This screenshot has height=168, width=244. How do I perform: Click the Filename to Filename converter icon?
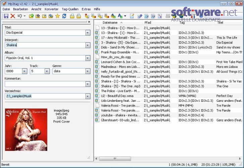click(100, 16)
